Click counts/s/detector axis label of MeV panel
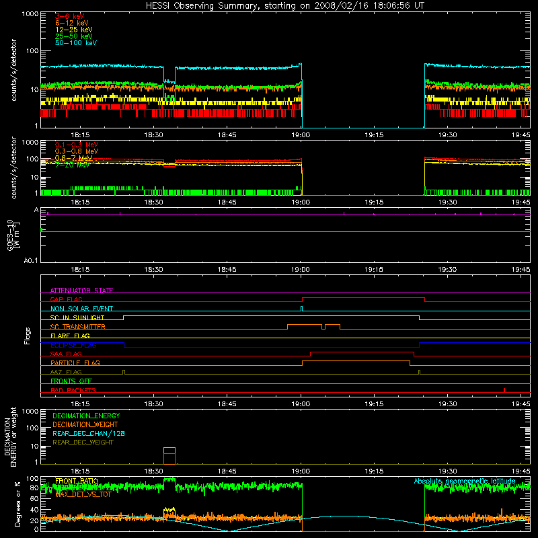 pos(13,167)
